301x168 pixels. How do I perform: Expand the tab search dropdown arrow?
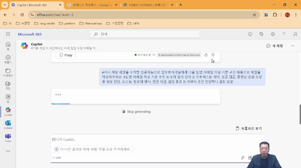[5, 5]
